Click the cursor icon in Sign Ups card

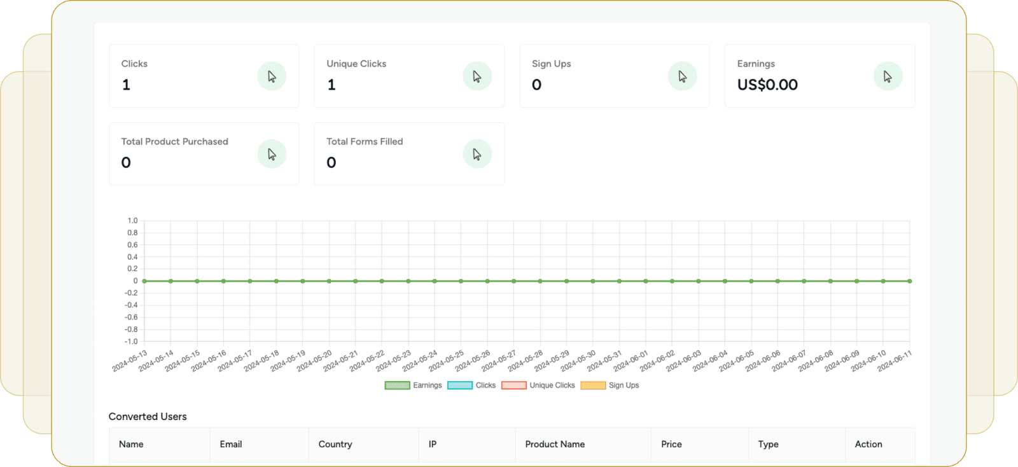(x=682, y=76)
